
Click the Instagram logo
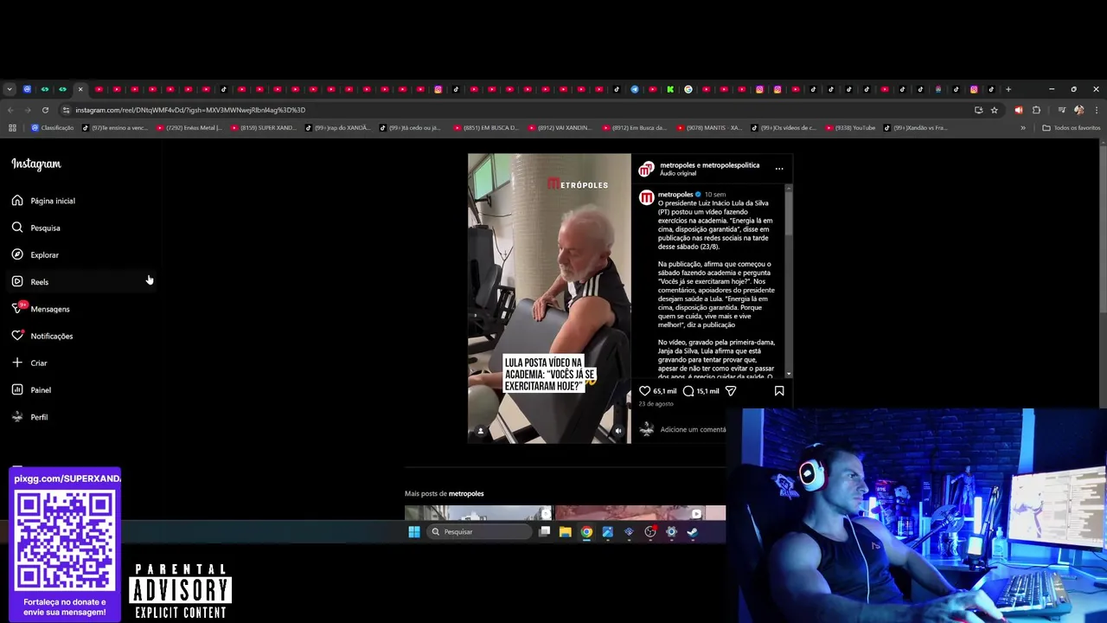pyautogui.click(x=36, y=164)
